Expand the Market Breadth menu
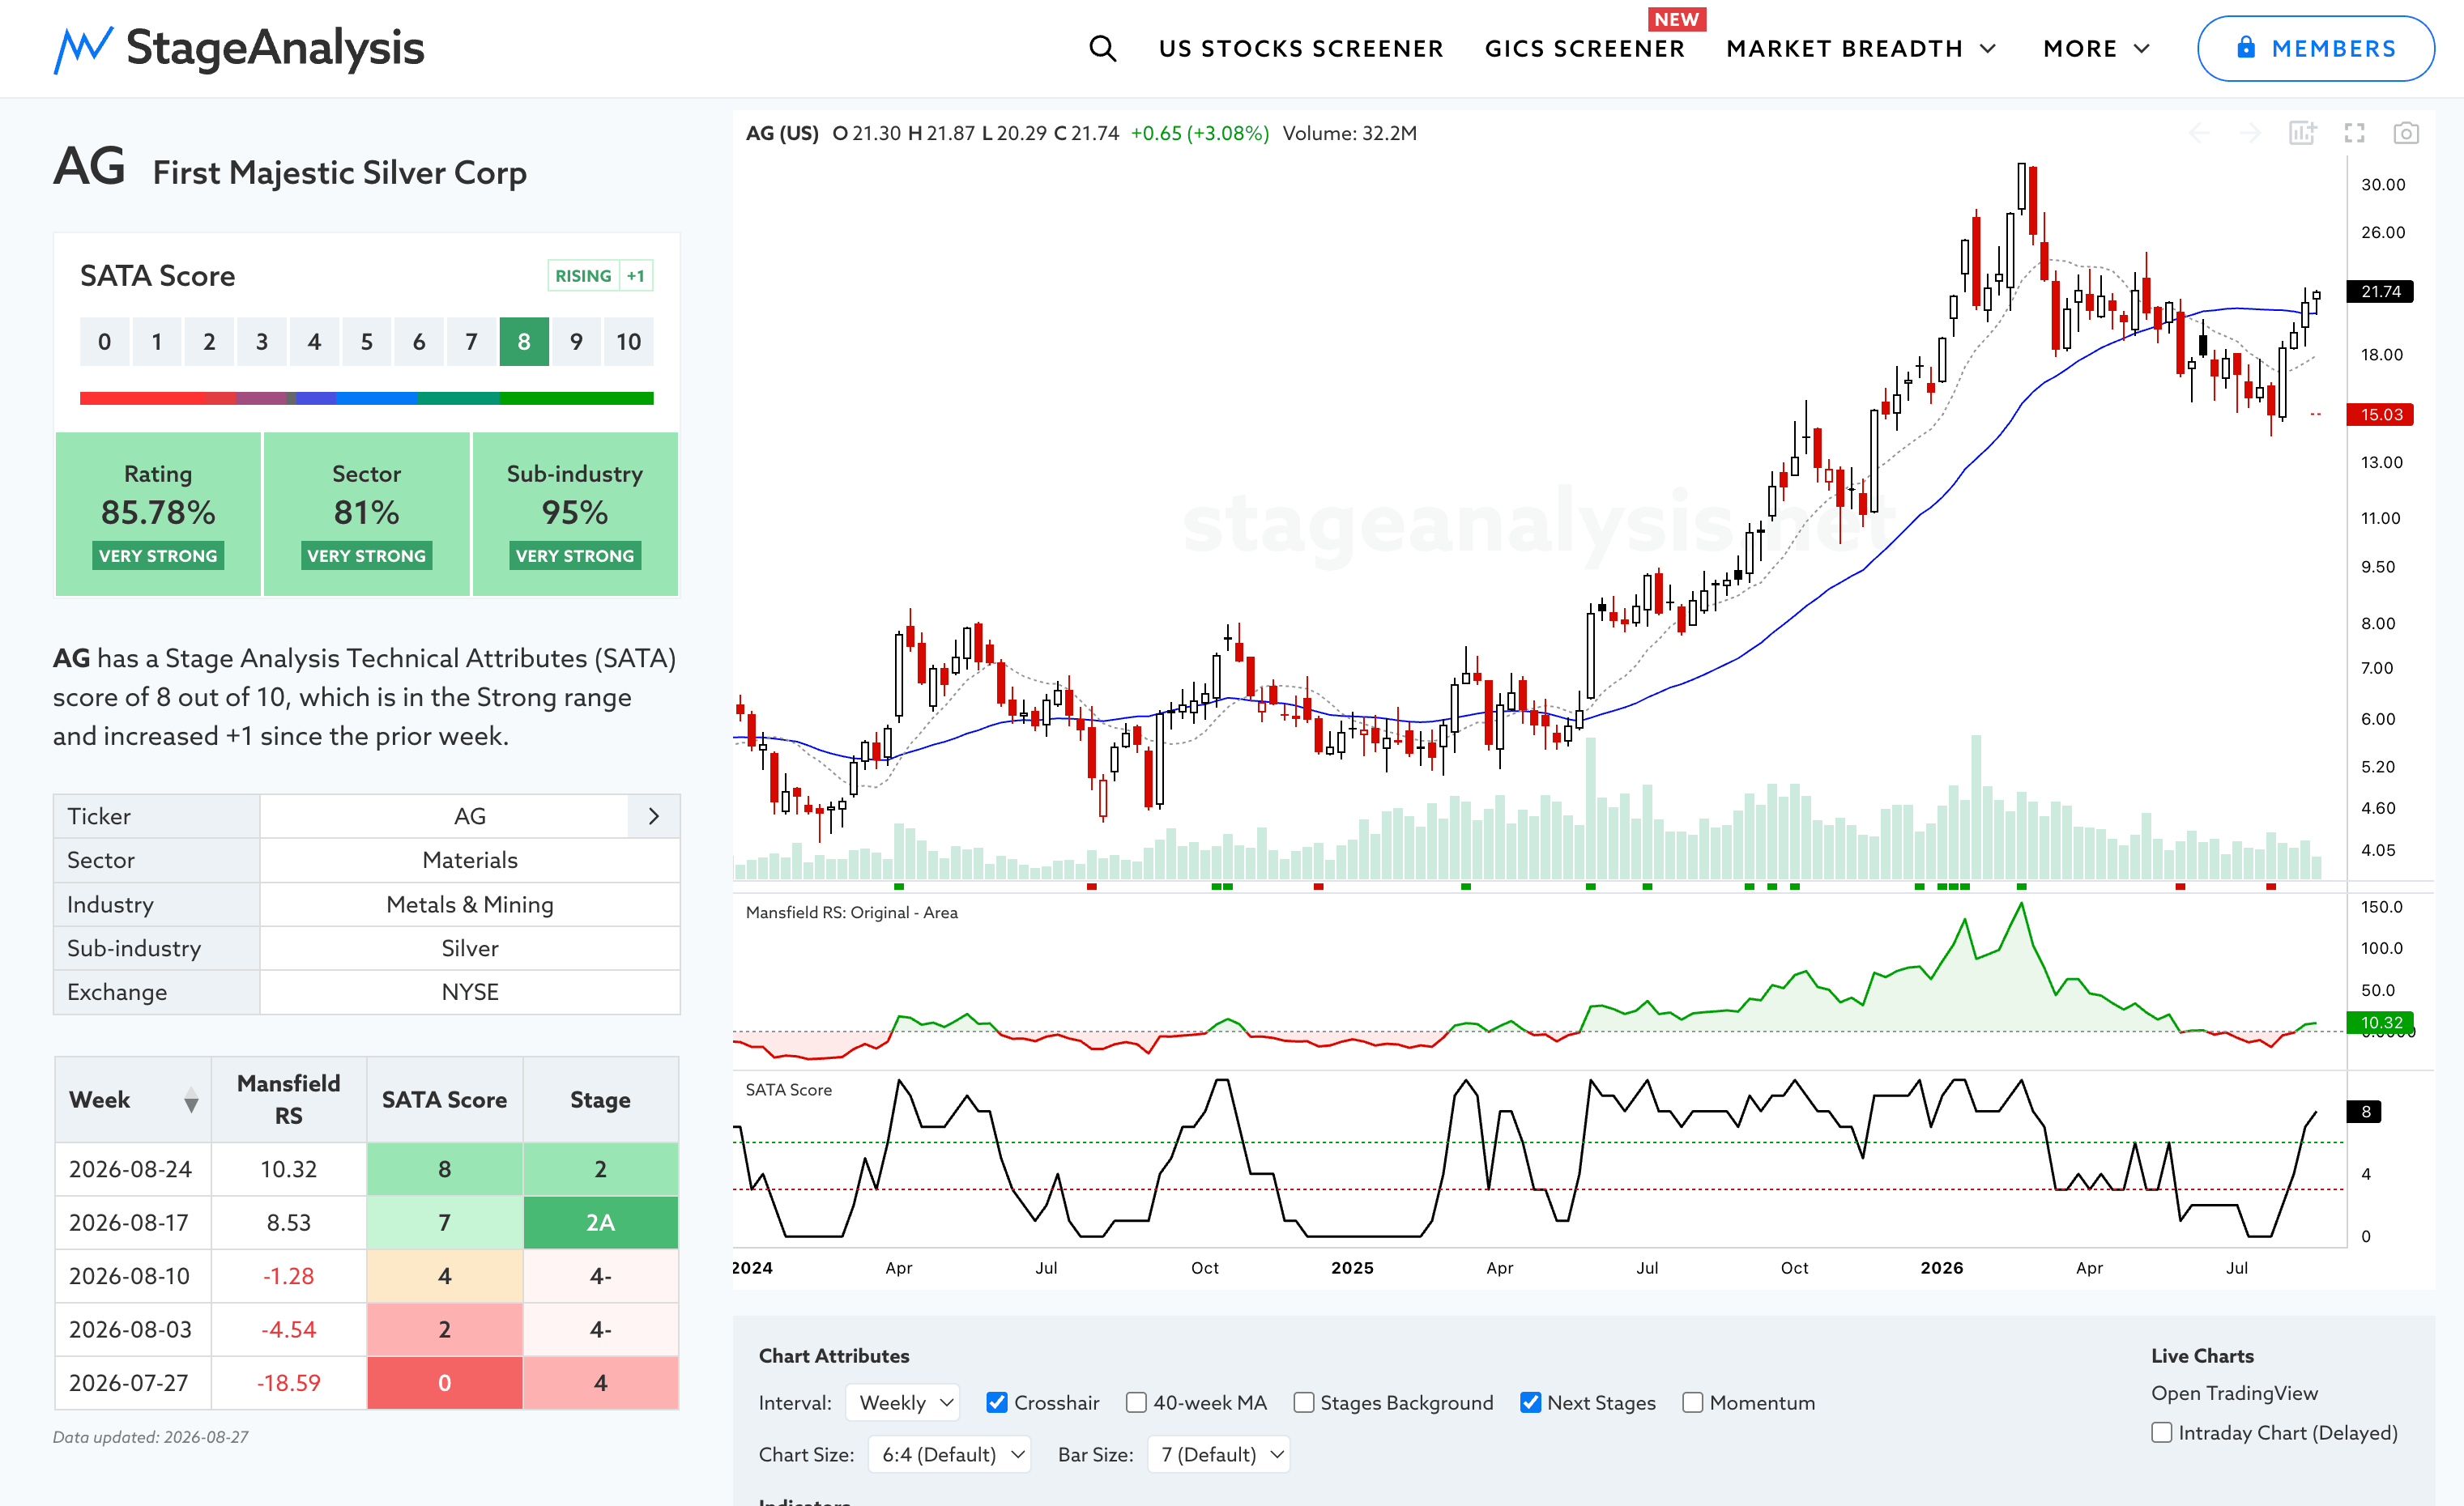Screen dimensions: 2464x1506 pyautogui.click(x=1861, y=49)
